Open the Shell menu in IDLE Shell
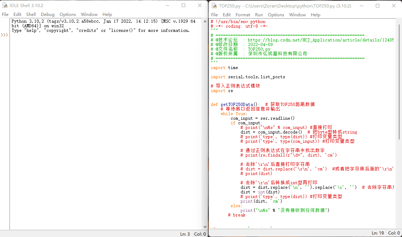Image resolution: width=402 pixels, height=237 pixels. [x=31, y=15]
